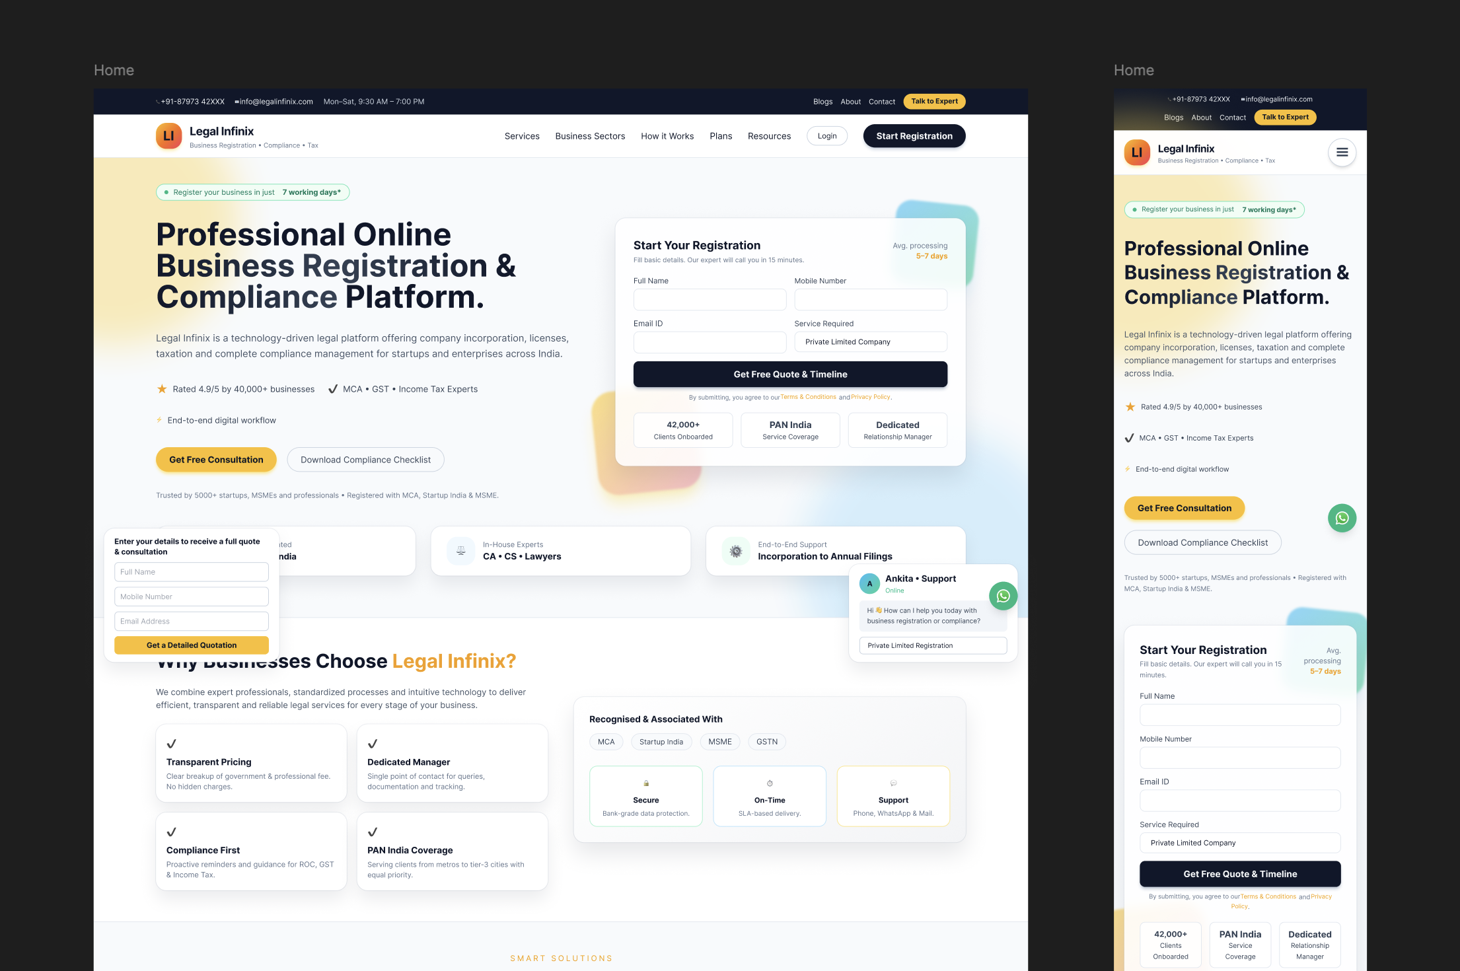1460x971 pixels.
Task: Click the Full Name field in the quote popup
Action: pos(192,572)
